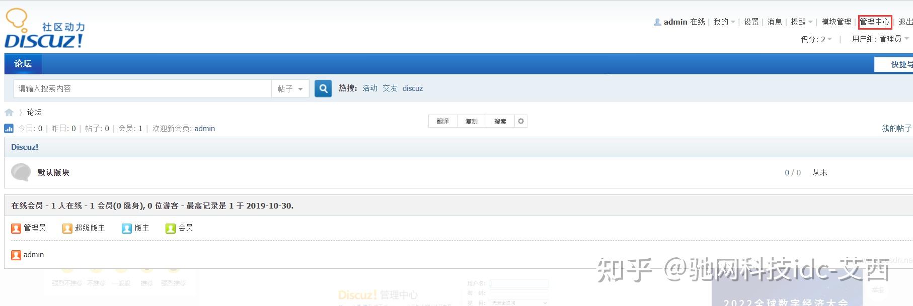
Task: Click the 管理员 legend icon
Action: pyautogui.click(x=16, y=228)
